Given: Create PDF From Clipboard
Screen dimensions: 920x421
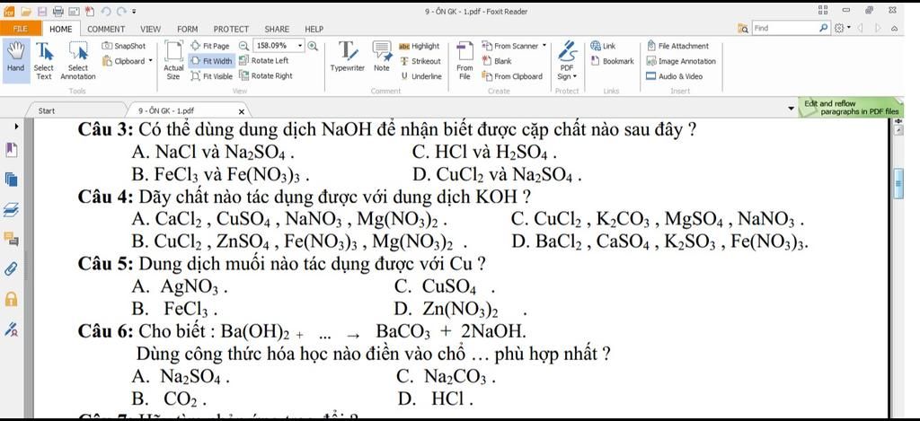Looking at the screenshot, I should (512, 76).
